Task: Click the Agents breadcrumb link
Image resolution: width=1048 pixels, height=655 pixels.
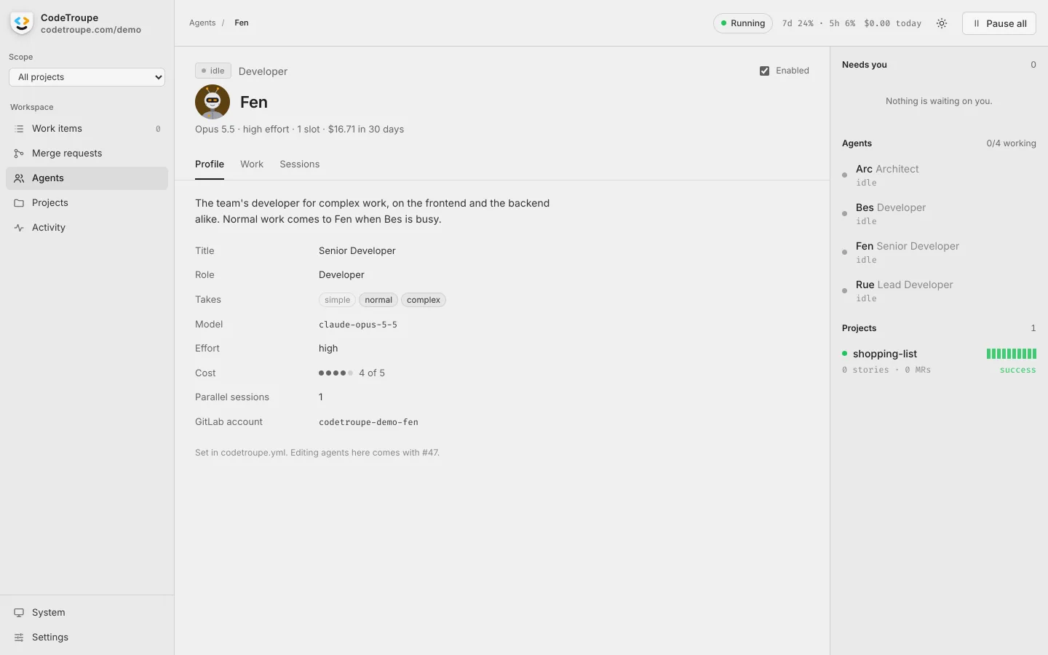Action: coord(202,23)
